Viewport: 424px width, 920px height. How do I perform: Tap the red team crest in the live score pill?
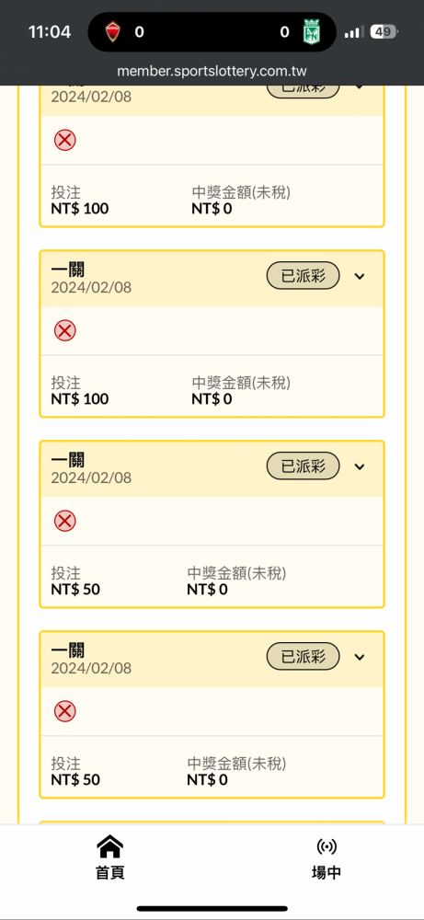[x=113, y=31]
